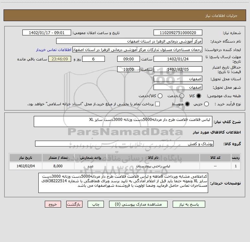Click the جزئیات اطلاعات نیاز header title

[221, 16]
